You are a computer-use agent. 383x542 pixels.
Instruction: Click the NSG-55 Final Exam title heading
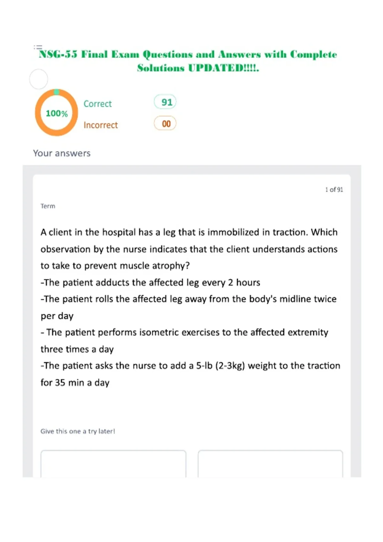click(x=188, y=61)
